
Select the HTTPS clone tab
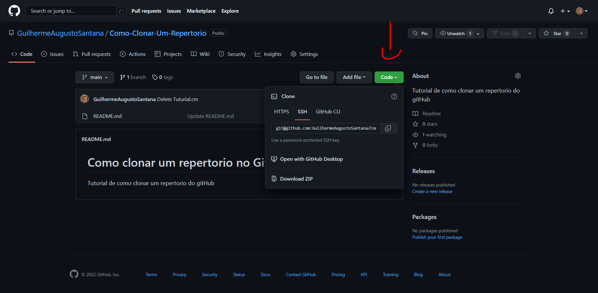[x=281, y=111]
